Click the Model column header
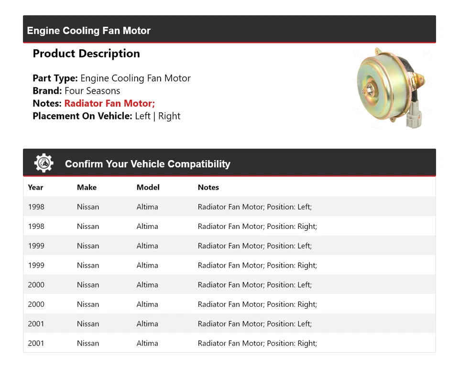459x368 pixels. 148,187
